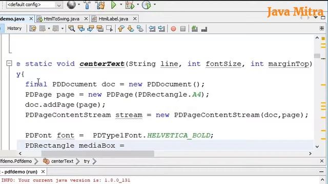Click java version INFO output line
Viewport: 328px width, 184px height.
pos(66,180)
